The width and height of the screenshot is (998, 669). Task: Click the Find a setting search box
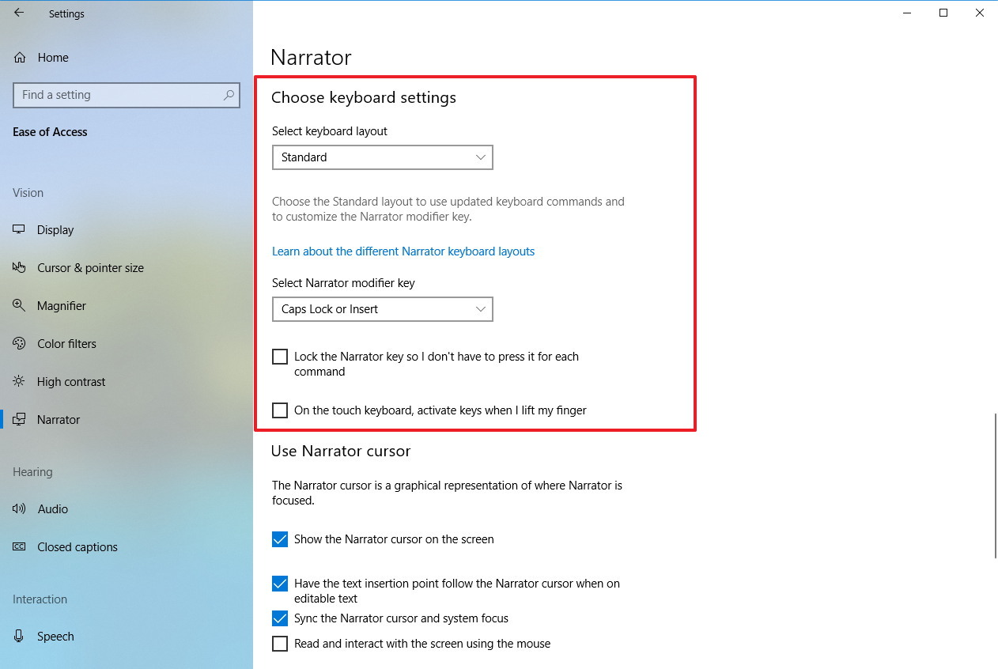[127, 95]
